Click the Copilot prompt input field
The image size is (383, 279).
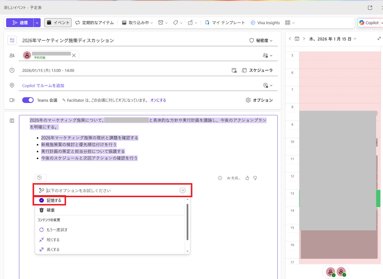[x=111, y=191]
